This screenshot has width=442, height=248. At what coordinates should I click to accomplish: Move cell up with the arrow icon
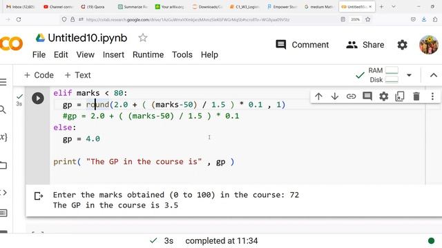pos(318,96)
